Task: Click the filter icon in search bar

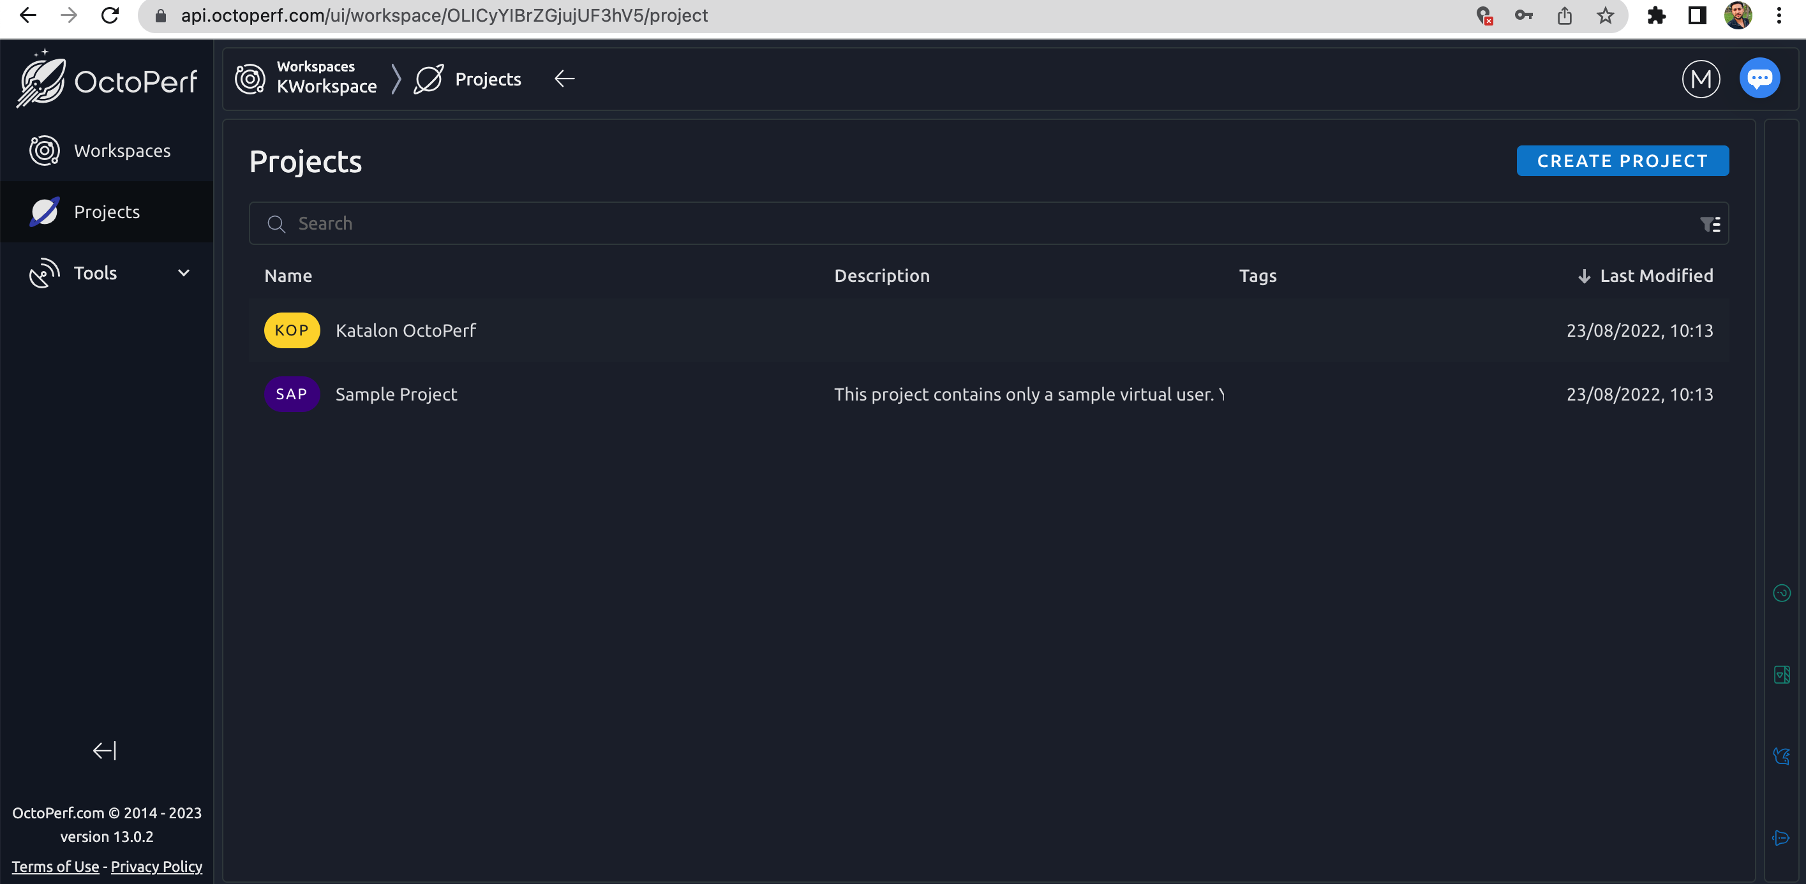Action: (x=1708, y=223)
